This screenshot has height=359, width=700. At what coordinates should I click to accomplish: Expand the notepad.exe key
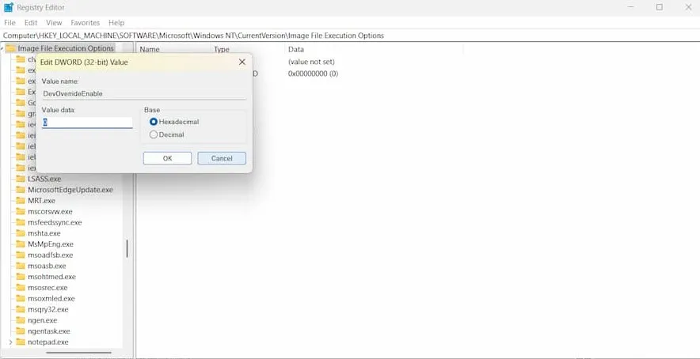tap(10, 342)
